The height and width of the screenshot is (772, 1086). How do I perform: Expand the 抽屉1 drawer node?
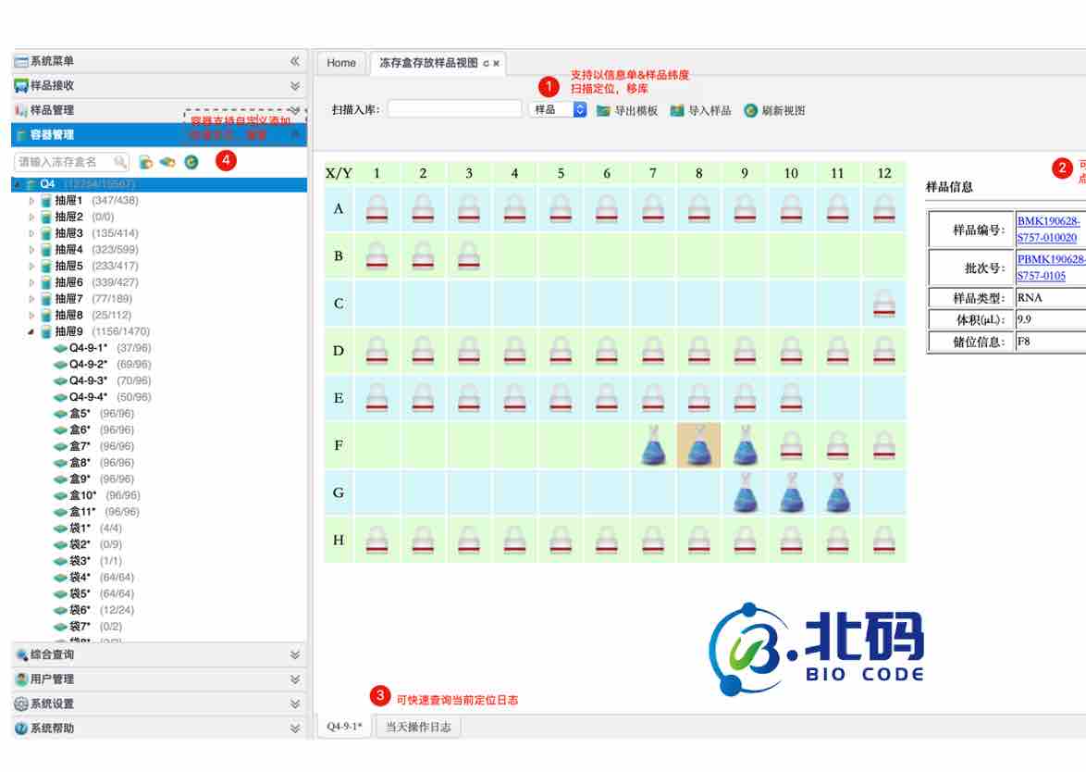pyautogui.click(x=31, y=201)
